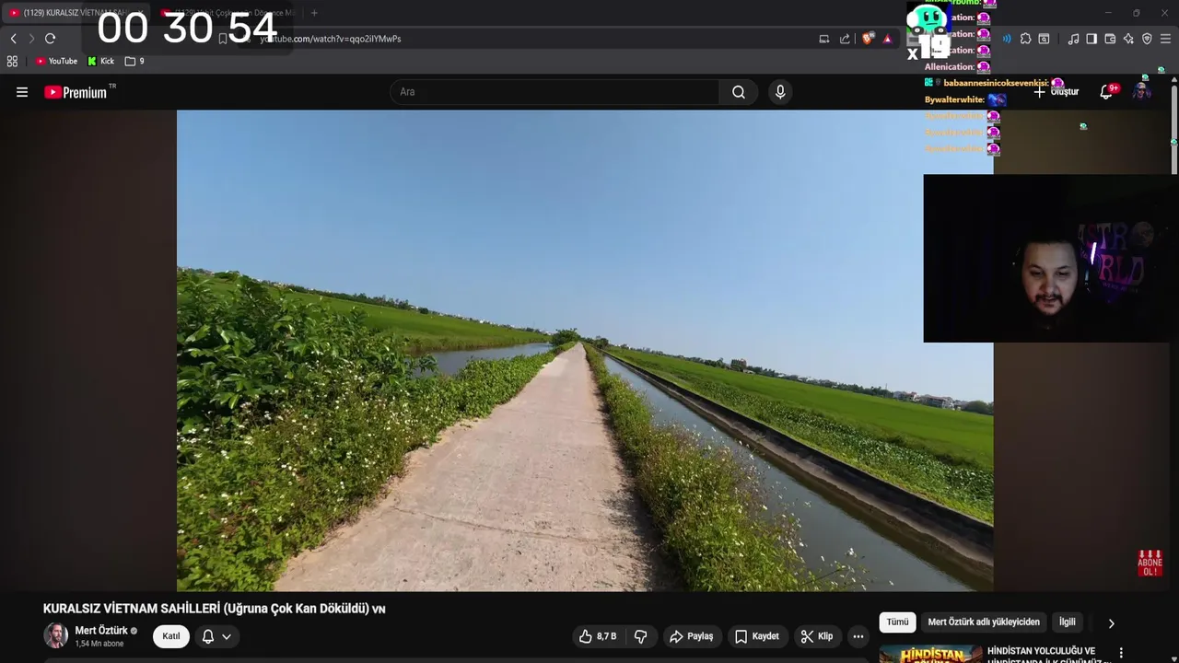
Task: Select the Tümü filter chip
Action: point(897,622)
